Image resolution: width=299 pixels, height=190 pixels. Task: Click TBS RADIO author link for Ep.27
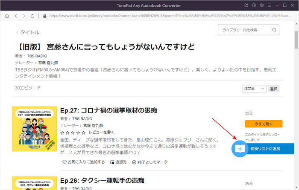tap(82, 119)
